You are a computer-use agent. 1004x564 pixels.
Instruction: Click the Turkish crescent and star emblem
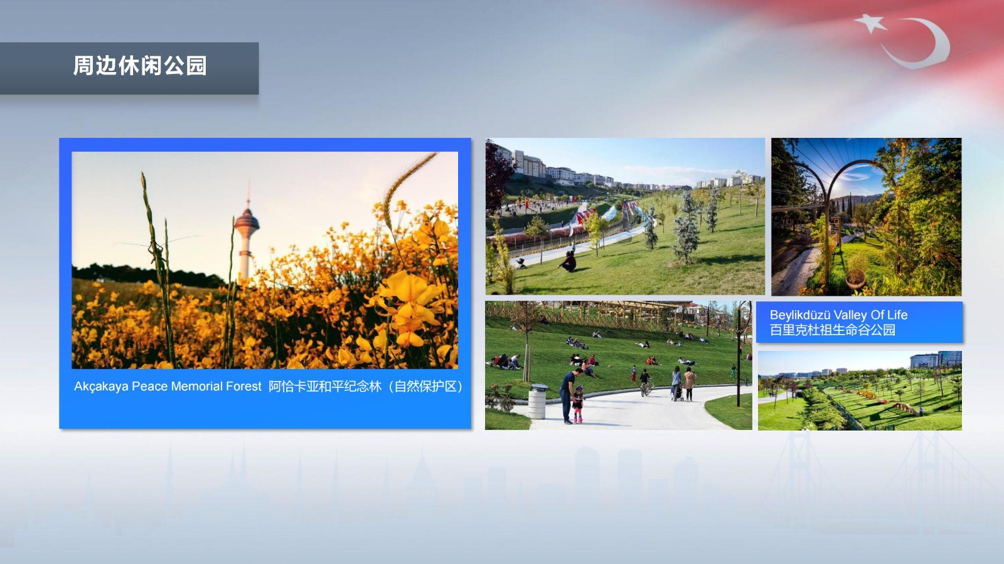tap(904, 41)
